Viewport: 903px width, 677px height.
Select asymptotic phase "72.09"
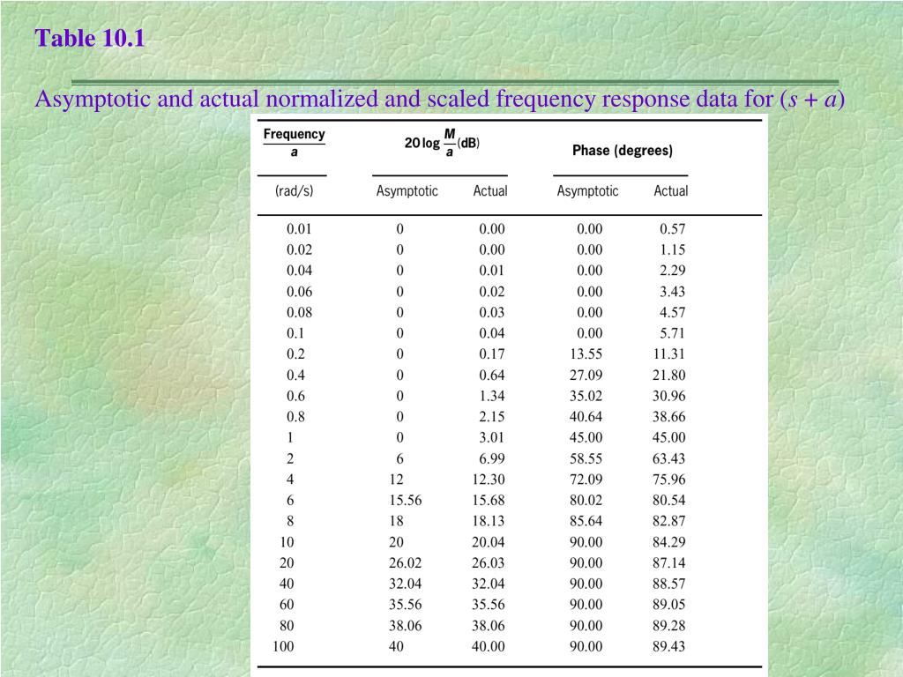586,479
